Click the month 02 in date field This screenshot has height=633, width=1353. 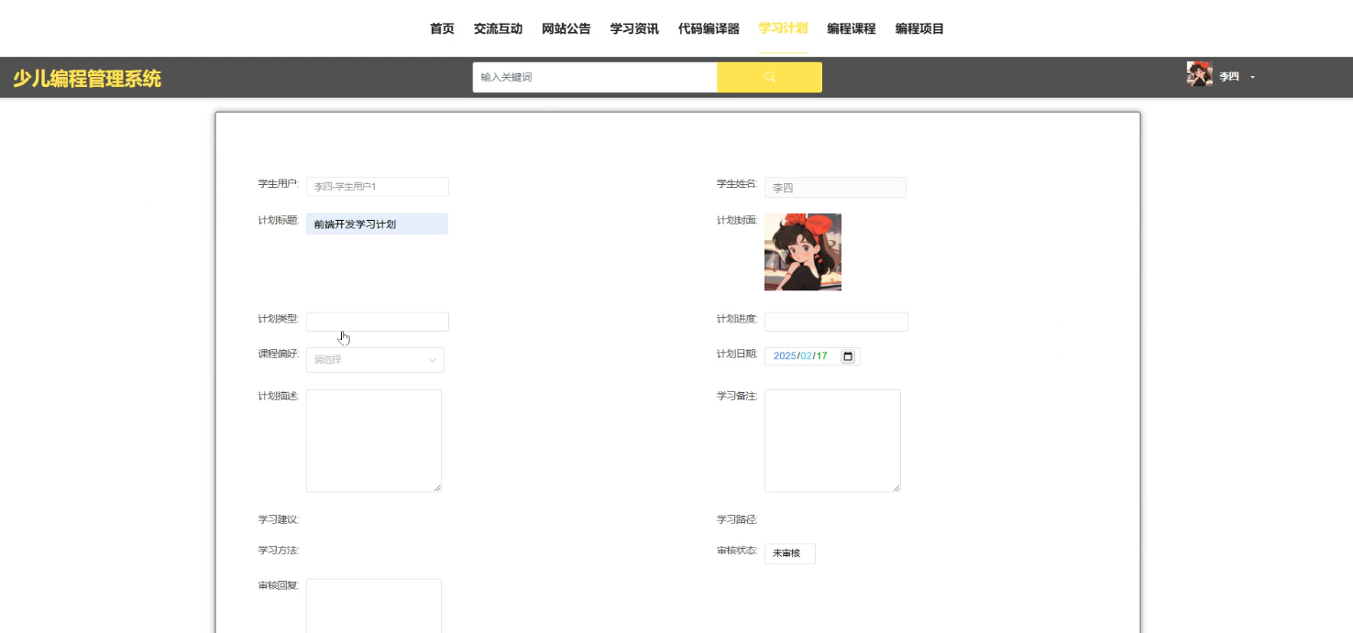coord(807,356)
